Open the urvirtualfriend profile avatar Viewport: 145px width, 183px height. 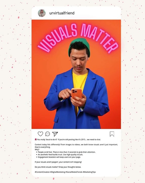[x=42, y=13]
